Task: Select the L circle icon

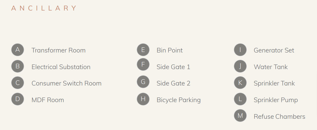Action: 240,99
